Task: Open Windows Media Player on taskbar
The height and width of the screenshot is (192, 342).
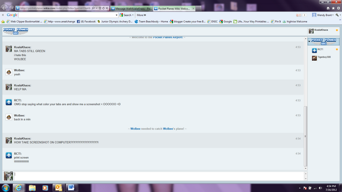Action: point(45,188)
